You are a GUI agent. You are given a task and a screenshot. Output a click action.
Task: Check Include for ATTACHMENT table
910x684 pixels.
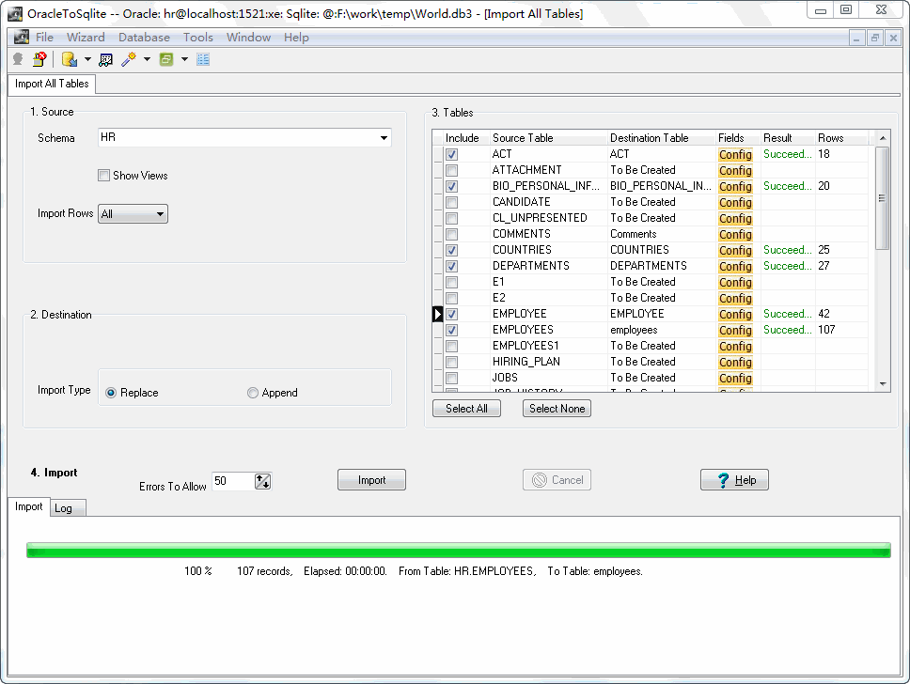[x=451, y=171]
